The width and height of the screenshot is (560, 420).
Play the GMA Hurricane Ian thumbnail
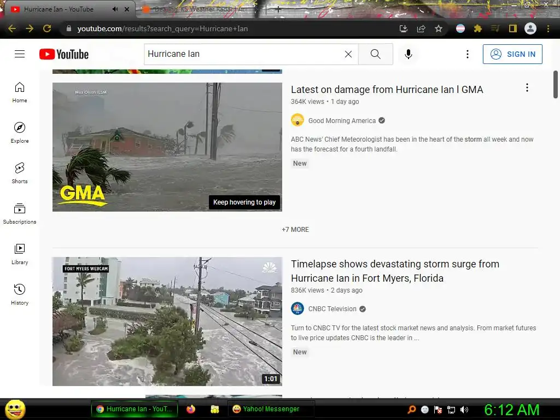167,147
